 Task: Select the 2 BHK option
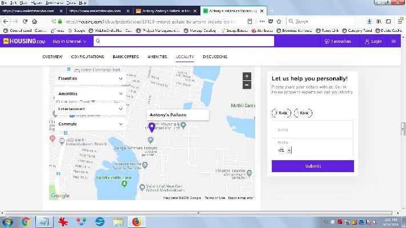pyautogui.click(x=281, y=113)
